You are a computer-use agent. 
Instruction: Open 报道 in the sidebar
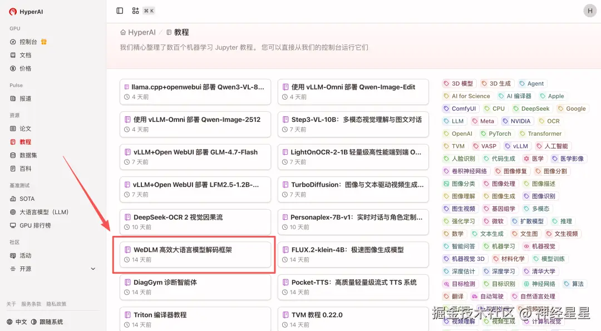pyautogui.click(x=21, y=98)
